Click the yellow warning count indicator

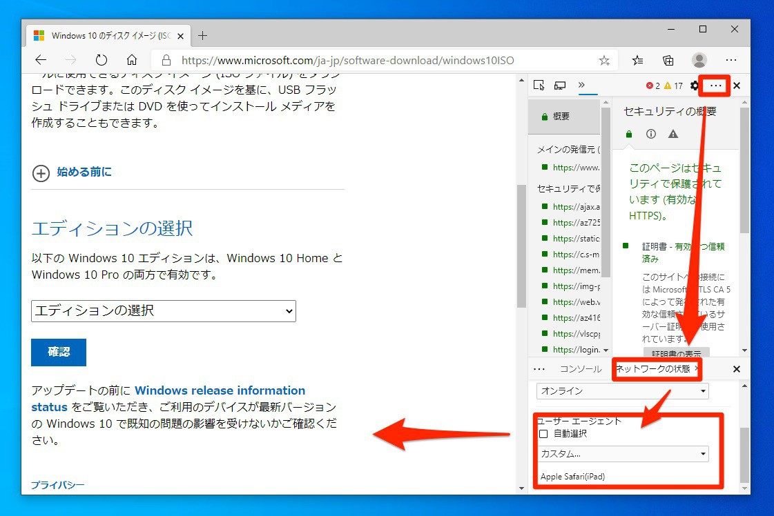pyautogui.click(x=673, y=86)
